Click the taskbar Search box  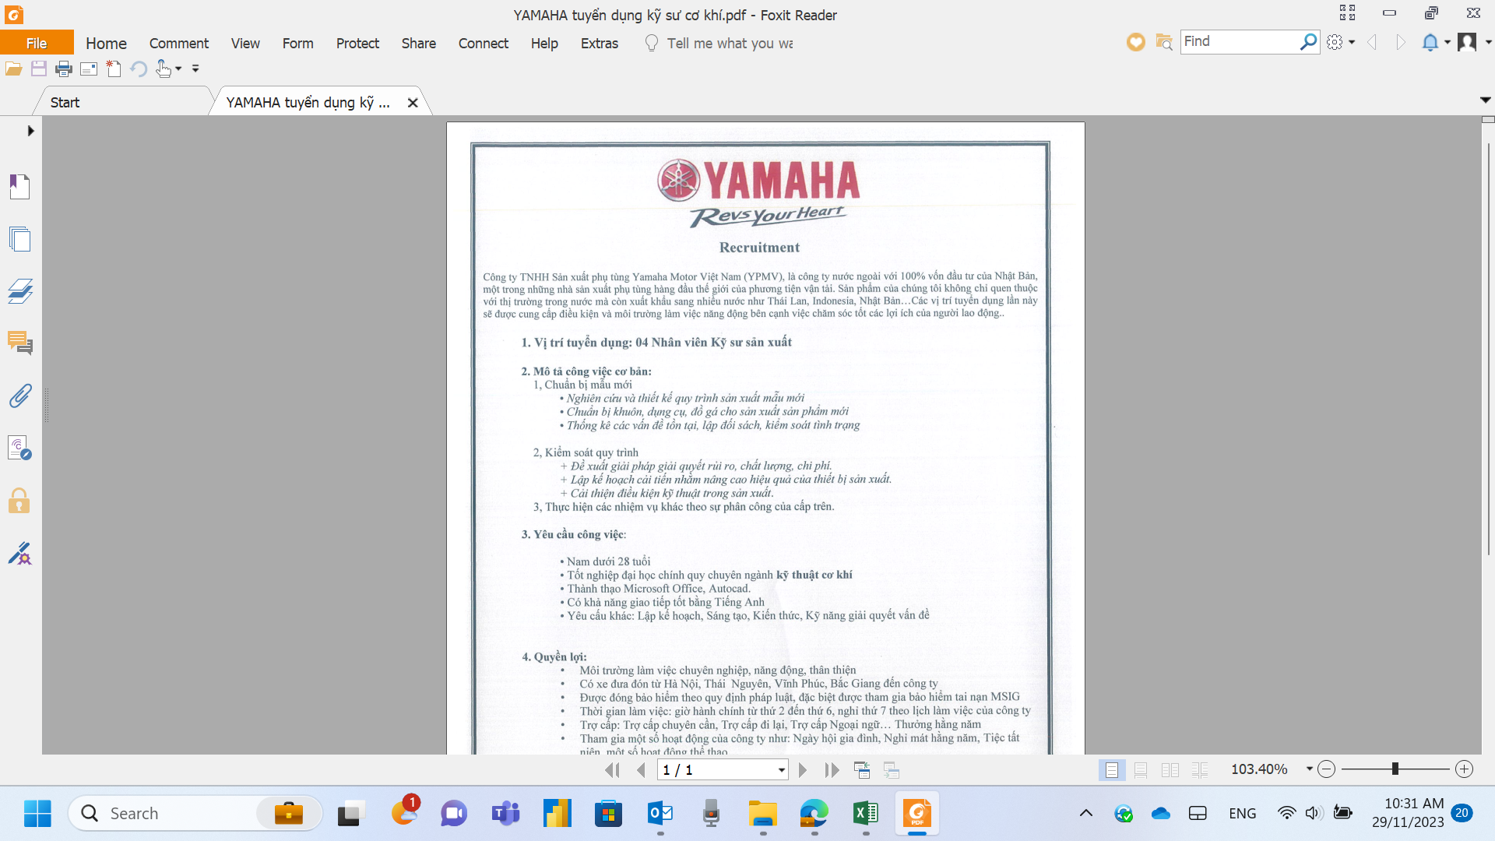pos(196,814)
